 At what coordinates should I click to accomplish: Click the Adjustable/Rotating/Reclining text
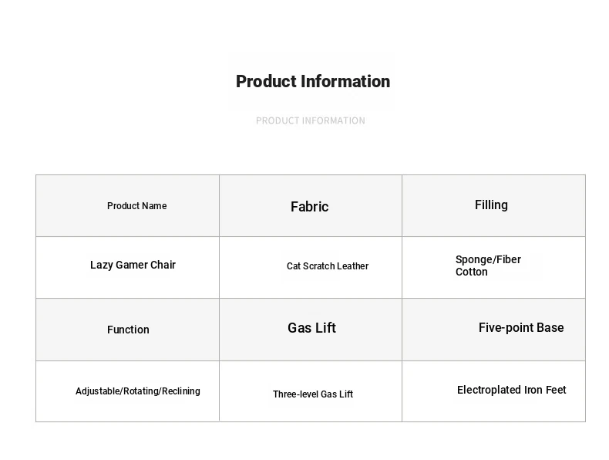138,391
